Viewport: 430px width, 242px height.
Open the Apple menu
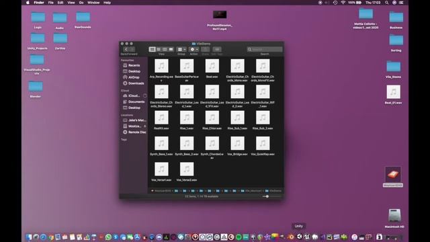28,3
